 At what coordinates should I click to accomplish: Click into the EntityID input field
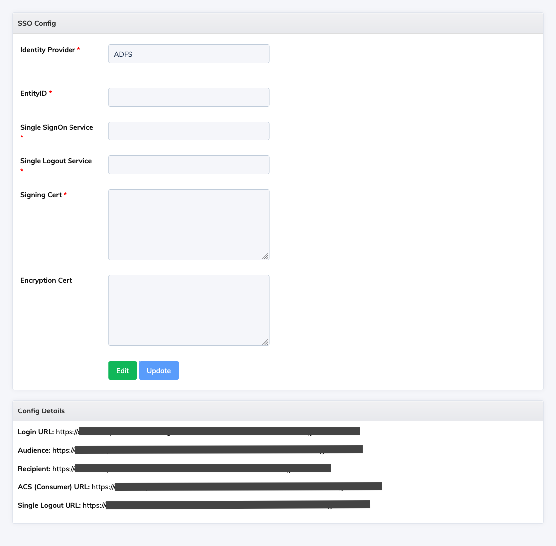pyautogui.click(x=189, y=97)
